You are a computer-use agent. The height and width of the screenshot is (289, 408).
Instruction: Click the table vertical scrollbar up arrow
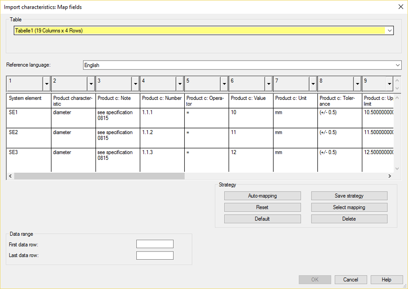[397, 98]
